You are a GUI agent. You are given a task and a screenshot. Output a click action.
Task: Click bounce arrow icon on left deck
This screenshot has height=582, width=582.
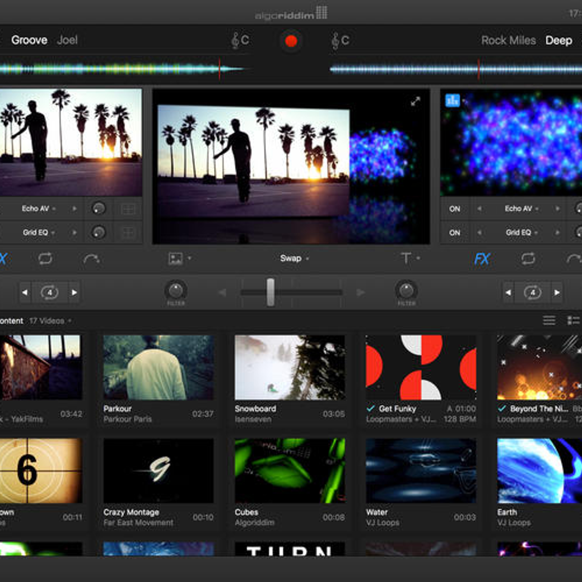[91, 259]
